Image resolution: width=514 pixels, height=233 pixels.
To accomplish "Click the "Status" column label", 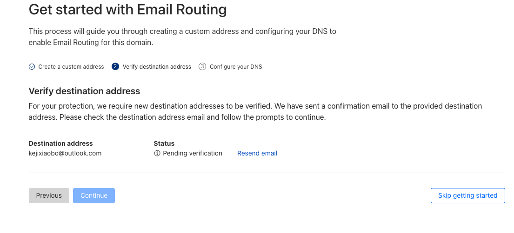I will click(x=164, y=143).
